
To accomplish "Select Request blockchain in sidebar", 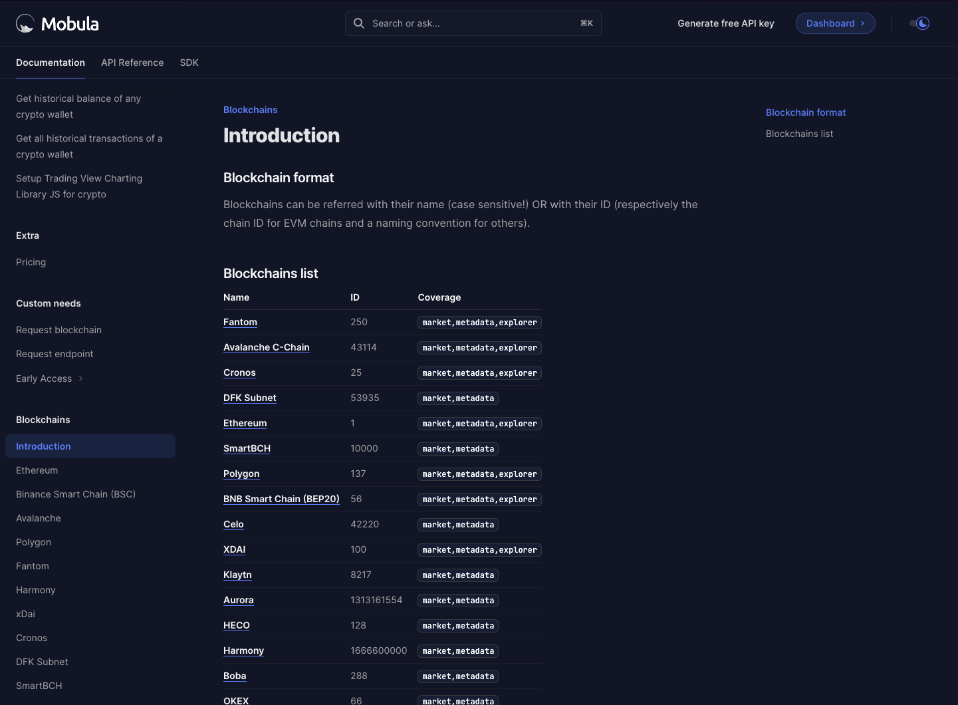I will [59, 330].
